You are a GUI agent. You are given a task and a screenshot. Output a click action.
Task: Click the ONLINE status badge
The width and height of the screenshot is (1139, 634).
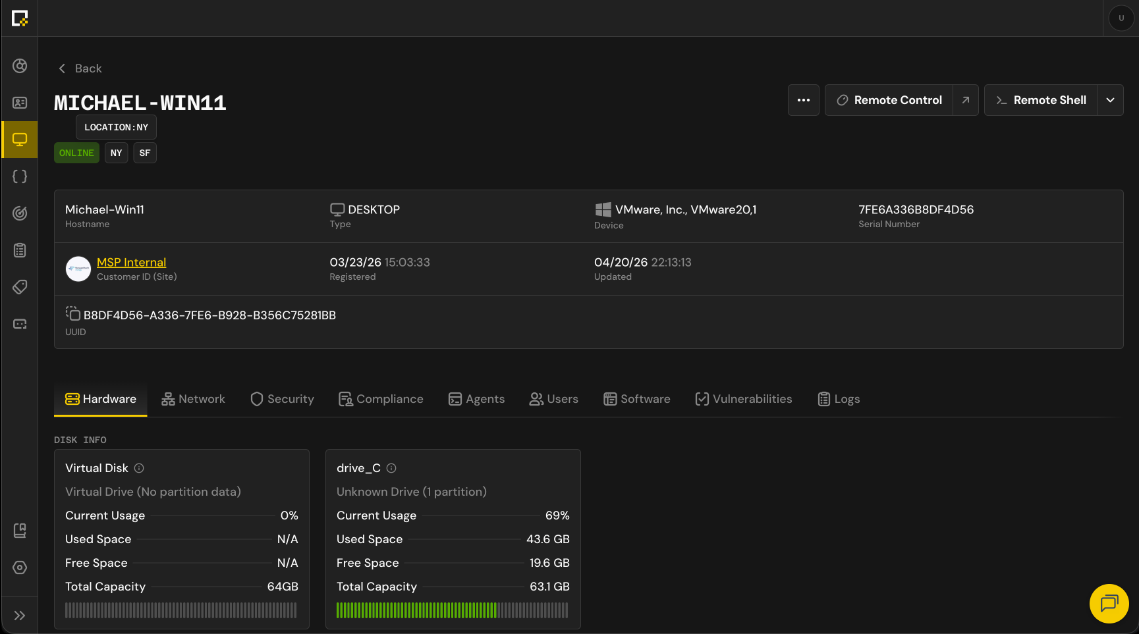pyautogui.click(x=76, y=153)
